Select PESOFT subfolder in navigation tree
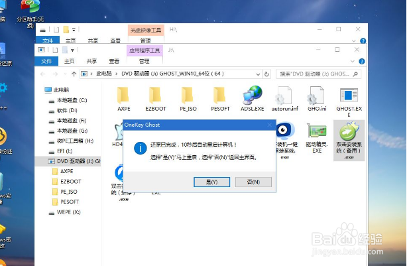Image resolution: width=407 pixels, height=266 pixels. (70, 202)
